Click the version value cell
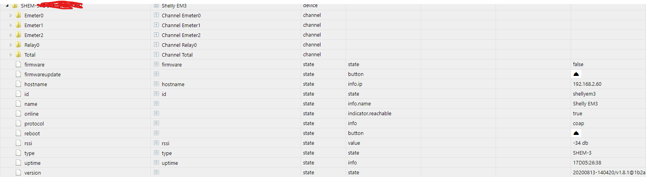 coord(609,173)
